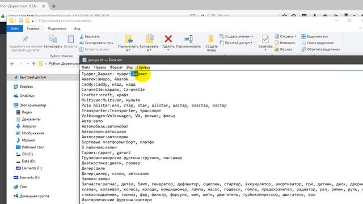Click the Копировать (Copy) icon in ribbon
The width and height of the screenshot is (363, 204).
(x=53, y=39)
